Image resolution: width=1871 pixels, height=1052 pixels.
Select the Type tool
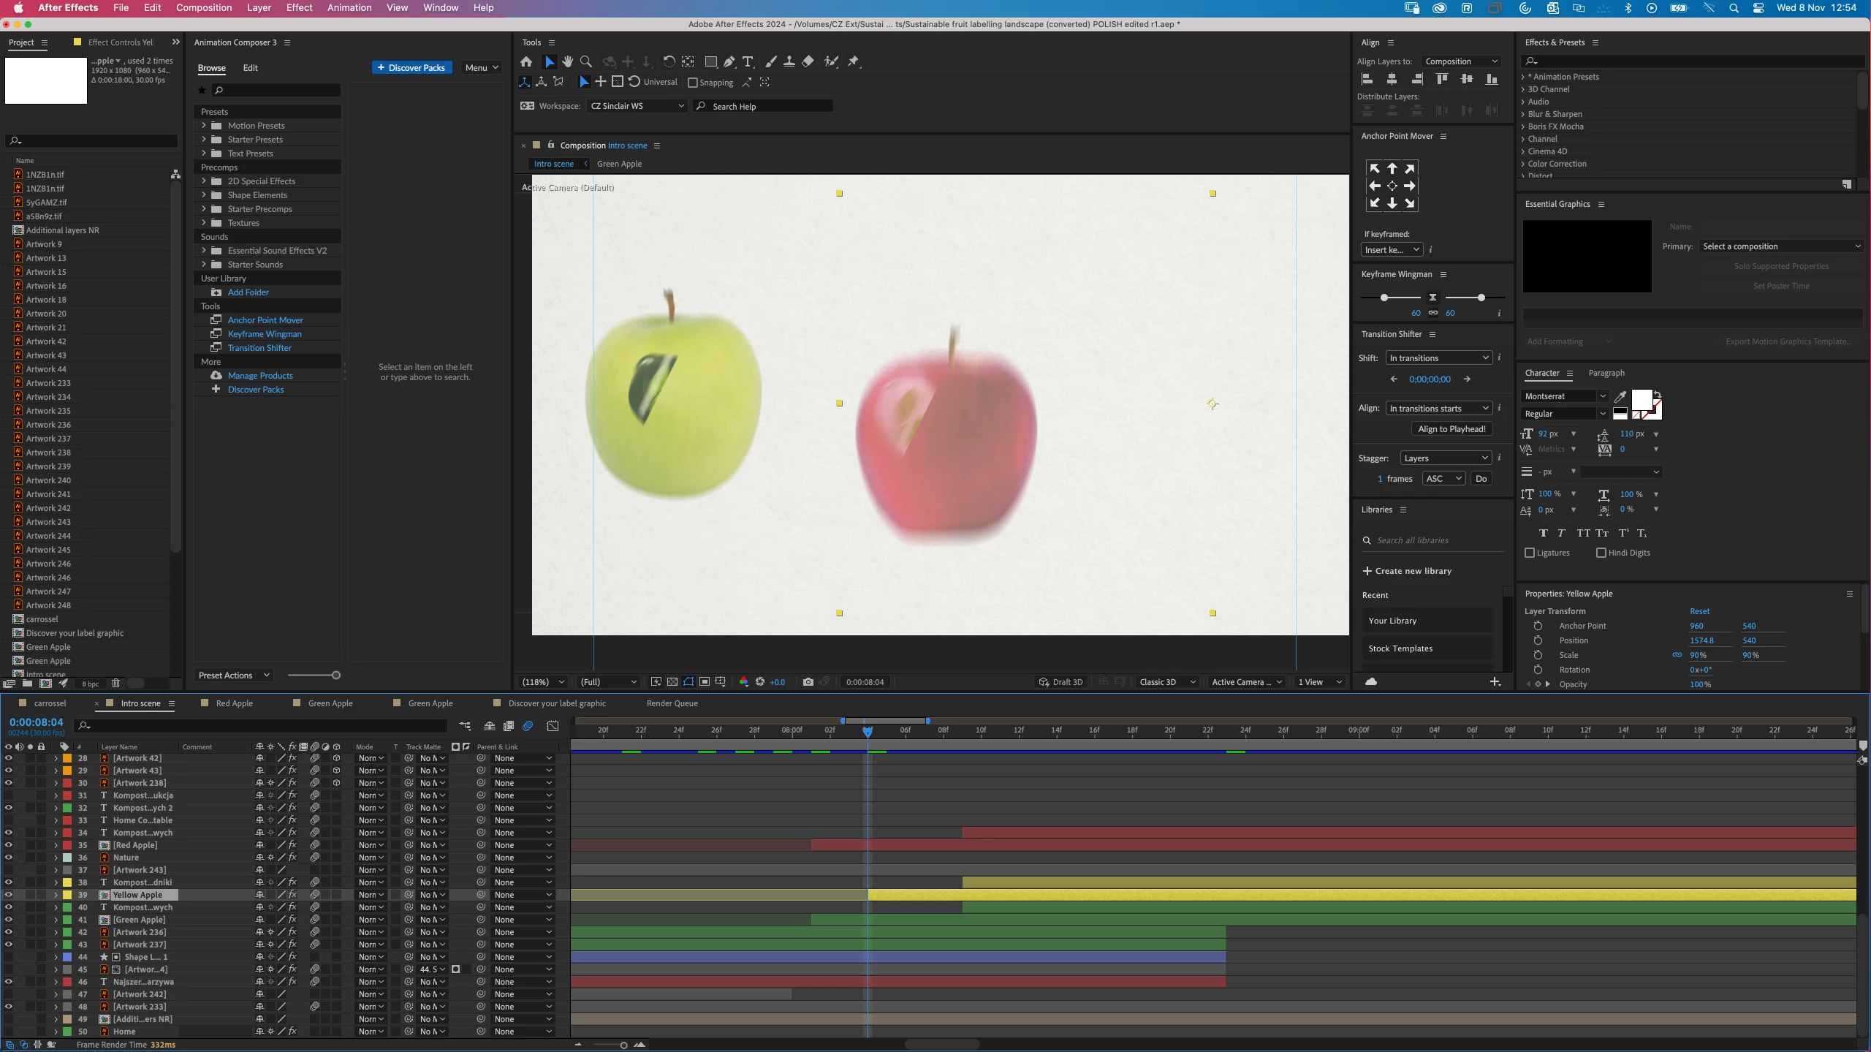(748, 61)
